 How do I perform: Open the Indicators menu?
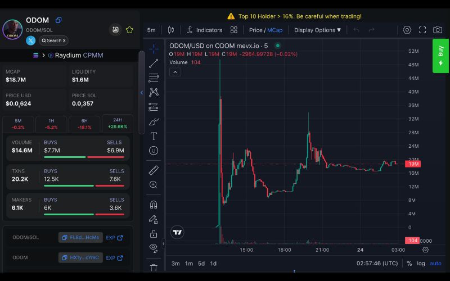point(204,30)
